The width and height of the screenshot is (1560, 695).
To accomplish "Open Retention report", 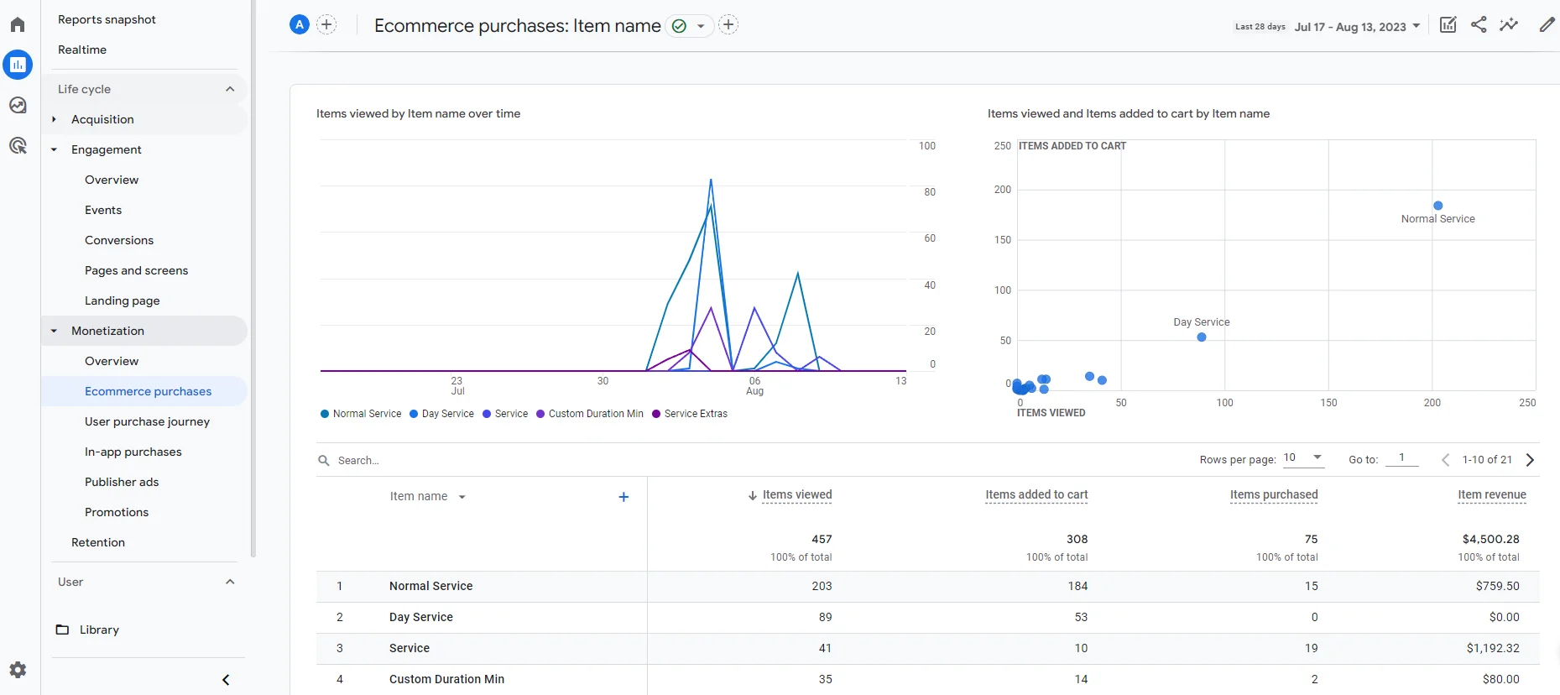I will pyautogui.click(x=98, y=542).
